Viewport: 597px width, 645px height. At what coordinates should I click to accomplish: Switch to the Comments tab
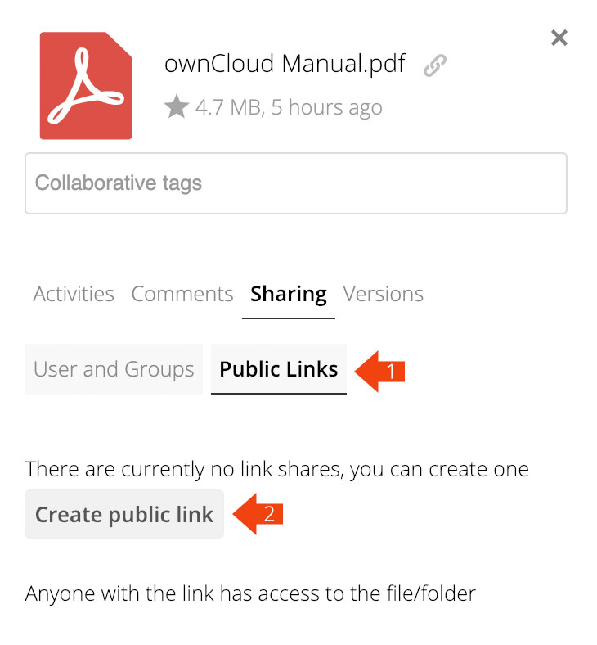[x=182, y=294]
